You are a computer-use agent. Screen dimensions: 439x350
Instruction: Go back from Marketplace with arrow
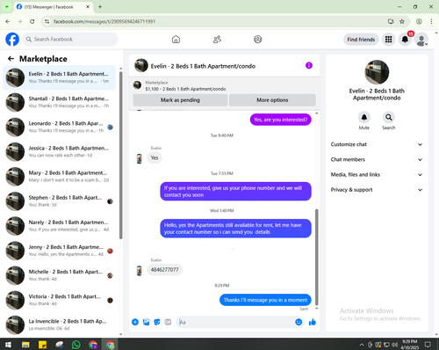pos(11,59)
